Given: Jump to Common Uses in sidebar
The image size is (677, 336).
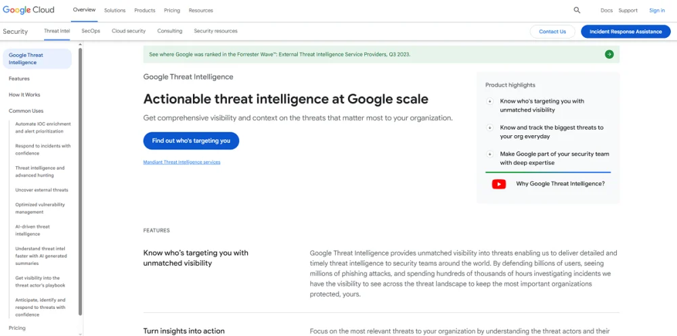Looking at the screenshot, I should point(26,111).
